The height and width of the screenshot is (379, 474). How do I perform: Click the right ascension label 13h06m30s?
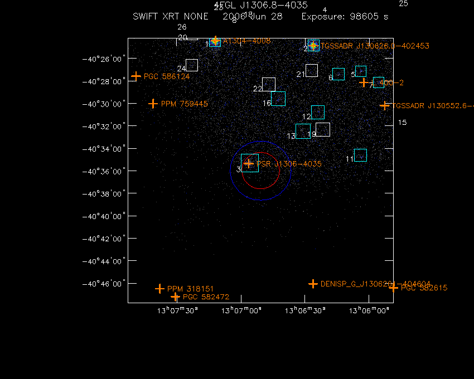(x=305, y=310)
